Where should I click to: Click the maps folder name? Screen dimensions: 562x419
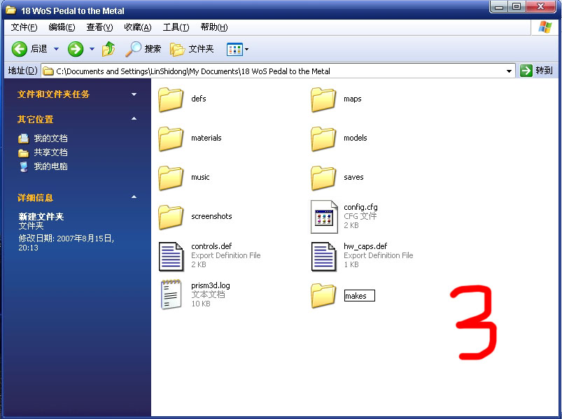coord(352,99)
